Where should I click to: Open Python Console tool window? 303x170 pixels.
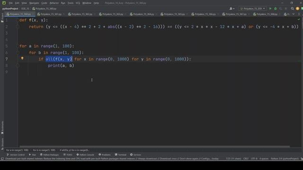click(x=85, y=155)
